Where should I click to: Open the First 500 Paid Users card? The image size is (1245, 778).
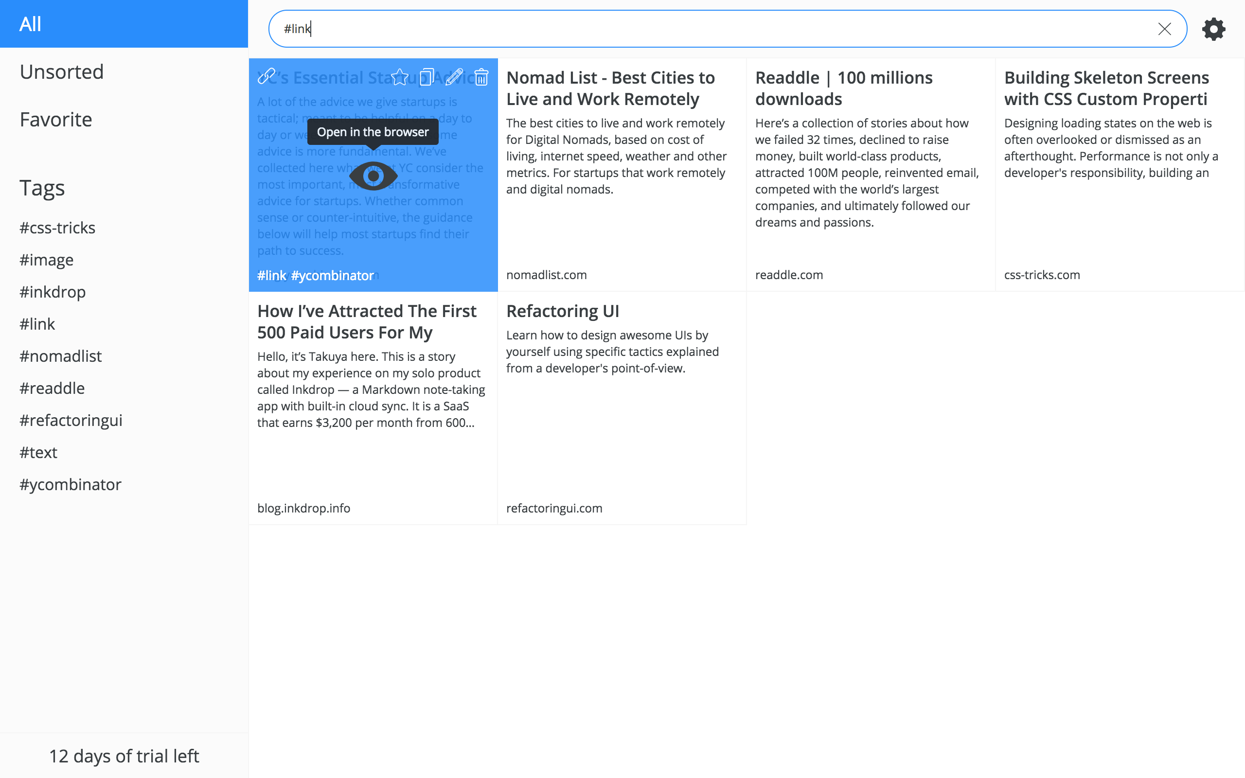[373, 408]
